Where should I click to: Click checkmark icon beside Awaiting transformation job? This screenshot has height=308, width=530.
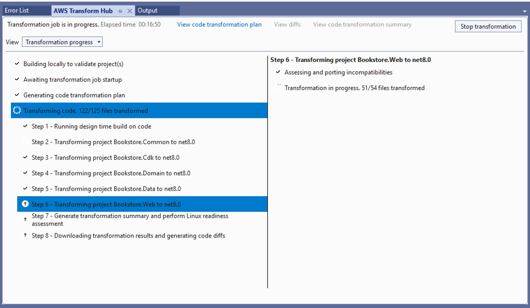click(17, 79)
